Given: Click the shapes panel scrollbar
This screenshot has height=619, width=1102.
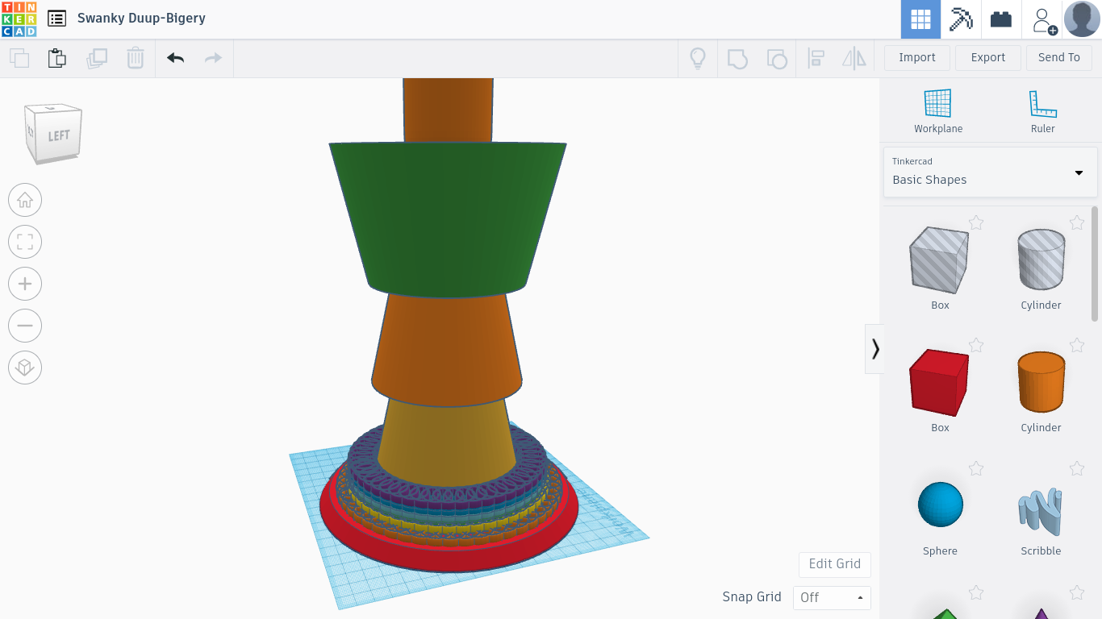Looking at the screenshot, I should click(1095, 264).
